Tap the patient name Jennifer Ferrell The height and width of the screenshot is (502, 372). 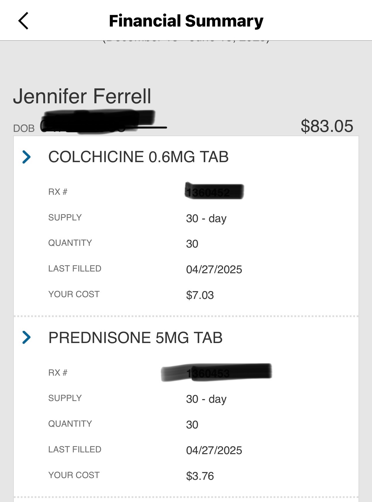82,96
